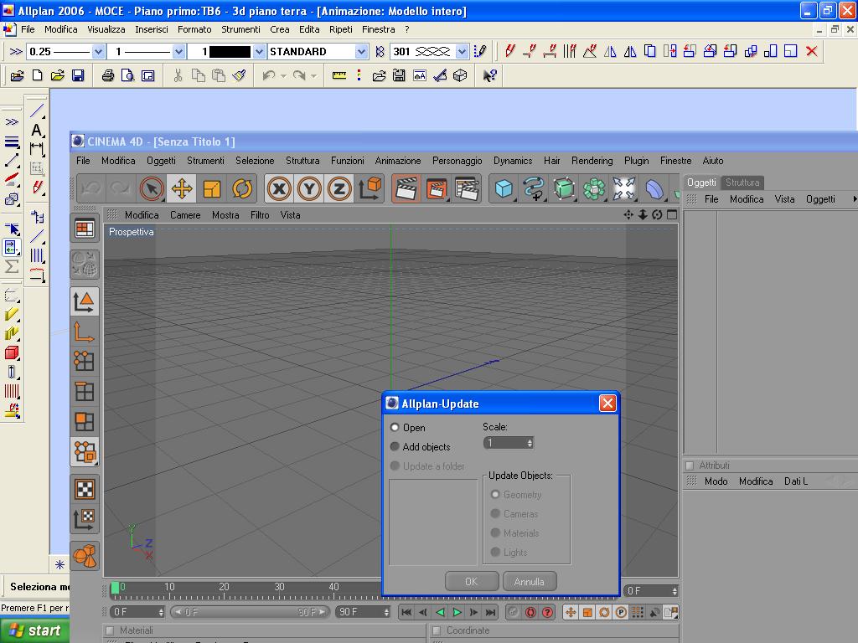Viewport: 858px width, 643px height.
Task: Click the Render View clapperboard icon
Action: tap(406, 188)
